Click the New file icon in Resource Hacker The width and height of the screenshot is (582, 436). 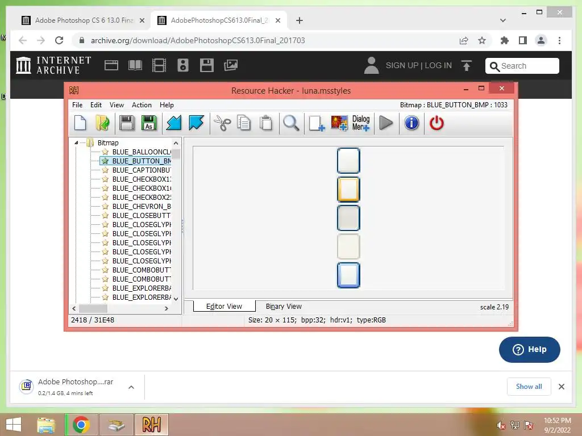80,123
